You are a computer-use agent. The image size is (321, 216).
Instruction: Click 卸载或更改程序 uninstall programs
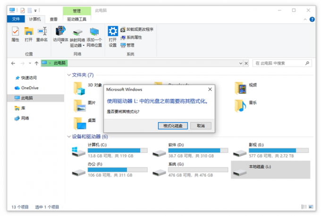pos(137,29)
